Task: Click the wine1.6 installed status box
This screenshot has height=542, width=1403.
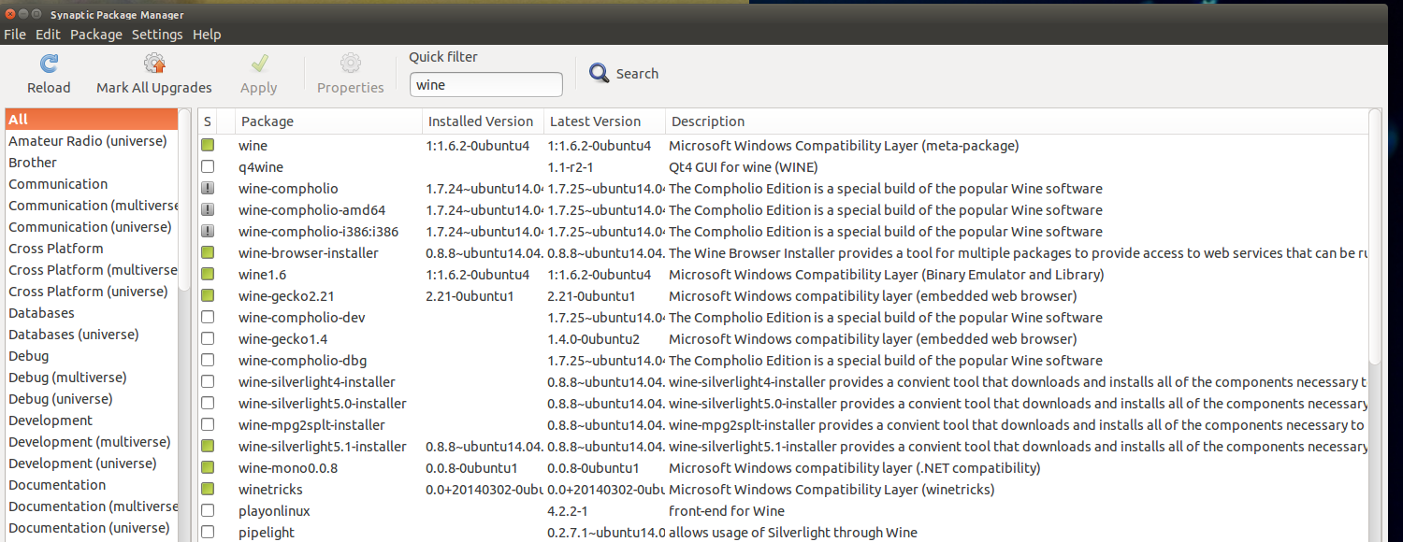Action: click(x=208, y=275)
